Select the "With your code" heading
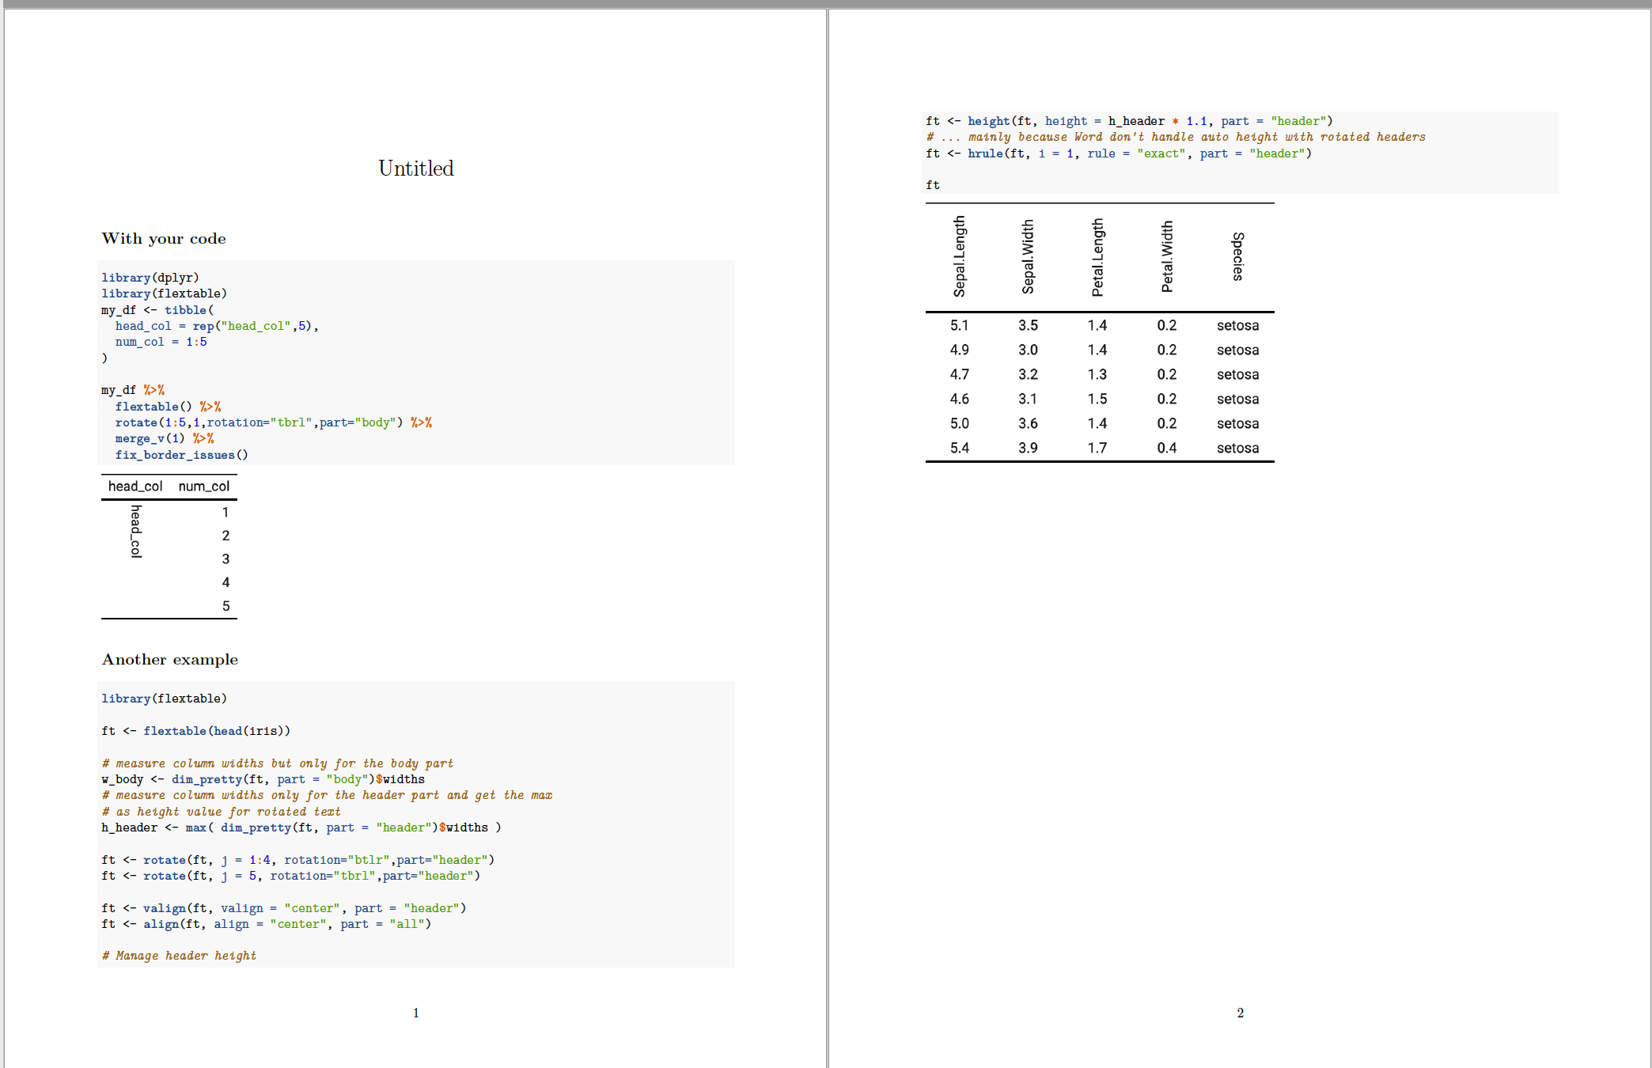The image size is (1652, 1068). (163, 238)
